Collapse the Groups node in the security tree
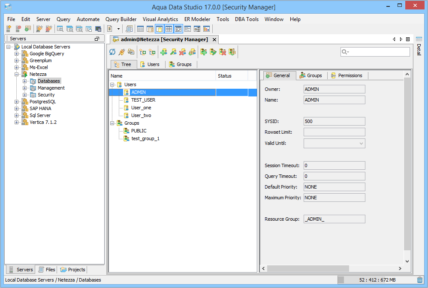The height and width of the screenshot is (288, 428). 112,123
